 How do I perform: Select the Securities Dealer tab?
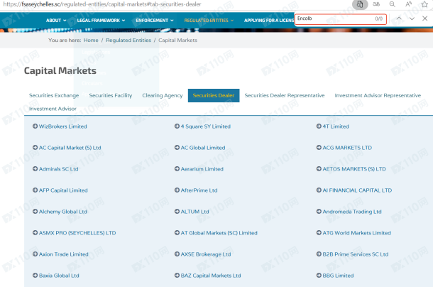tap(214, 95)
